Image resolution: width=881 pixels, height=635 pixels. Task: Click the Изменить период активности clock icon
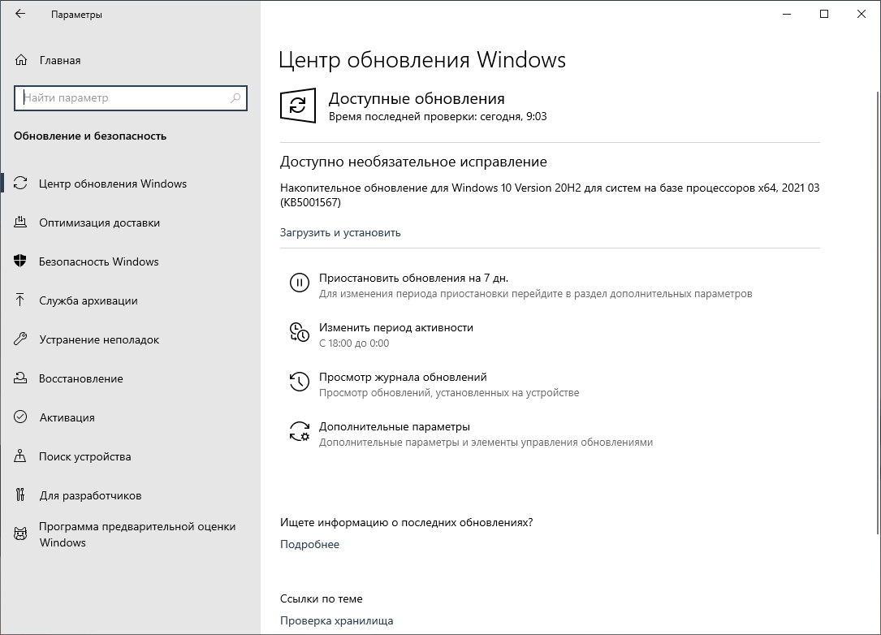point(300,332)
